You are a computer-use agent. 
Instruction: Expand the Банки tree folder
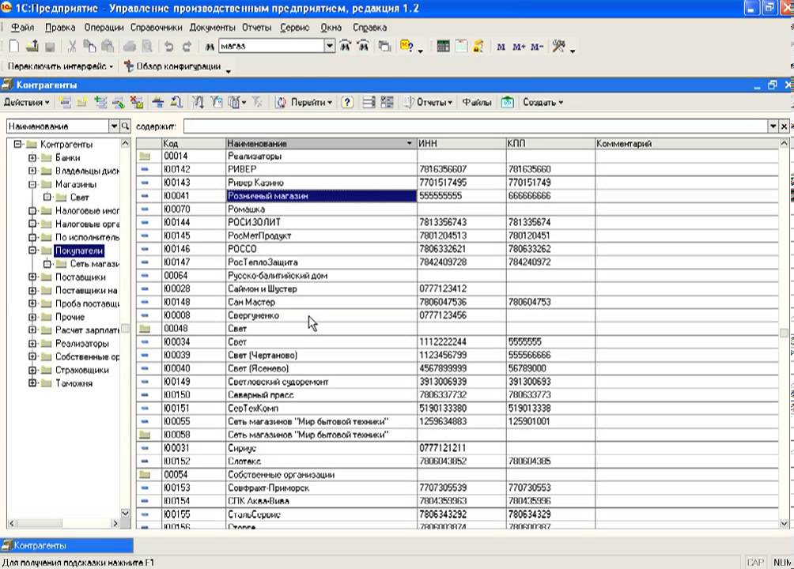[32, 158]
